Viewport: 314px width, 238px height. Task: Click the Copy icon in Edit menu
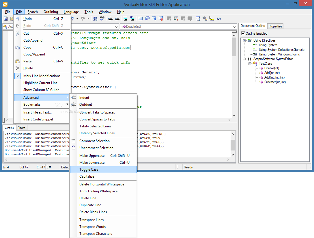coord(18,47)
